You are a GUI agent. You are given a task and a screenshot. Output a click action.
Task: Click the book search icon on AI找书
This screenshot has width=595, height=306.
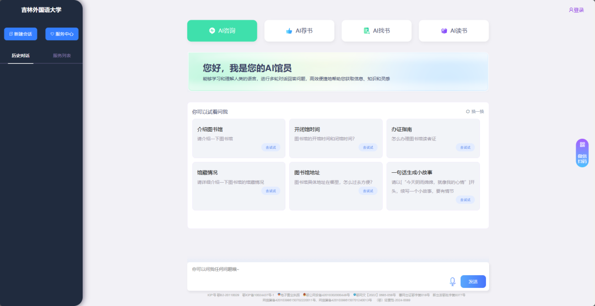(x=366, y=31)
